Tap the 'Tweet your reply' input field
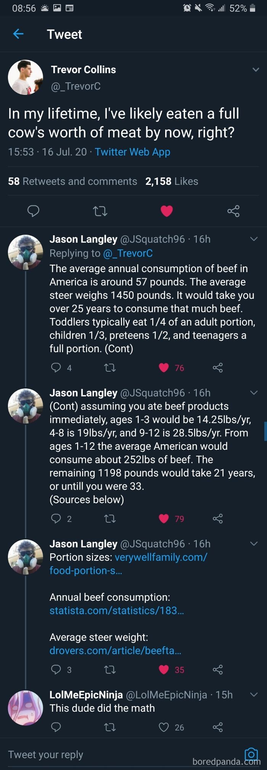This screenshot has height=770, width=267. click(x=46, y=754)
